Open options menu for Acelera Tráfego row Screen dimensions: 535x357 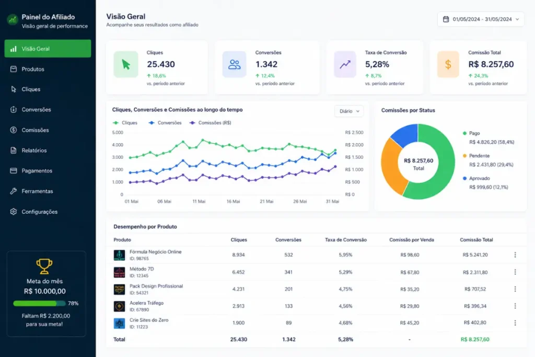pos(515,306)
